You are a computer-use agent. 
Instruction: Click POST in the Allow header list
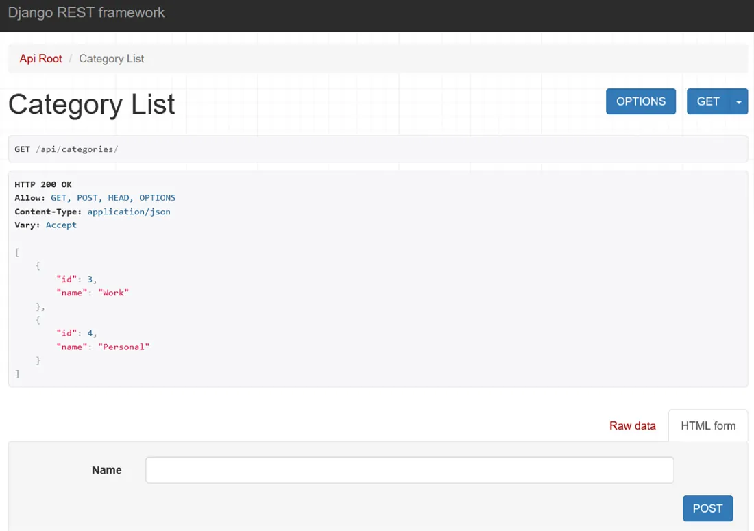pos(86,197)
